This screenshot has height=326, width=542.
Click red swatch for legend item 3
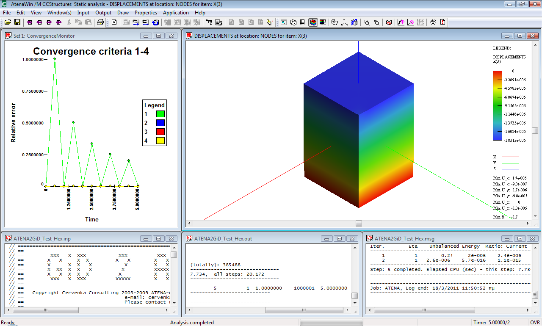[x=160, y=132]
